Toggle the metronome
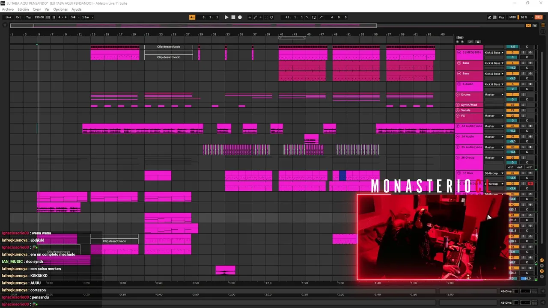Viewport: 548px width, 308px height. coord(72,17)
